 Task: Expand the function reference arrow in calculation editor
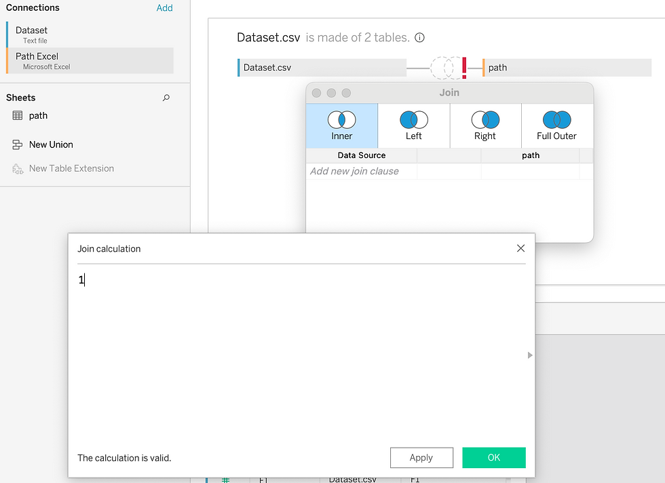[530, 355]
